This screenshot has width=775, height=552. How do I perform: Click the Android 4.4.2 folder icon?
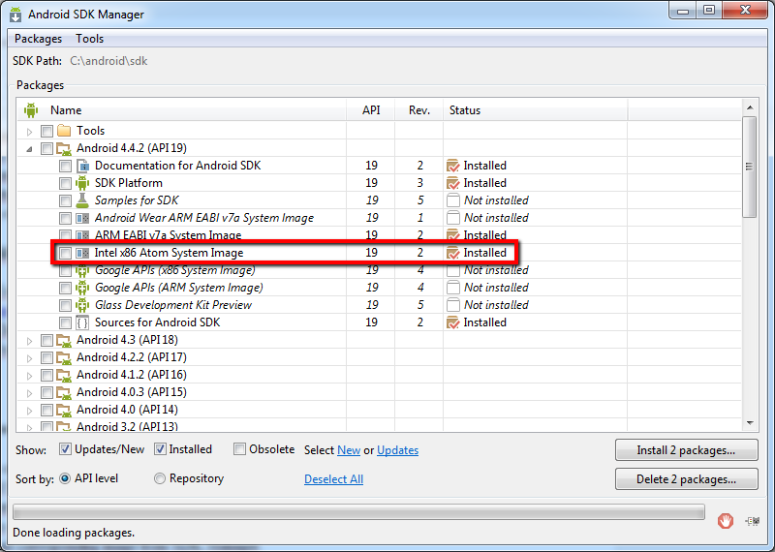(64, 148)
